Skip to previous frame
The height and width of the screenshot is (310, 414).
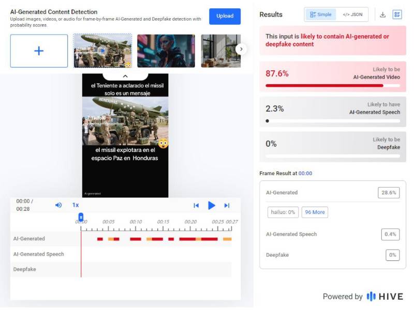(x=196, y=205)
